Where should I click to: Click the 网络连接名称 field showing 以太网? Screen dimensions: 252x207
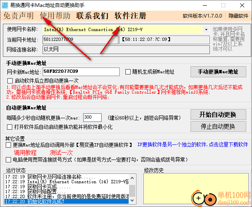[126, 49]
